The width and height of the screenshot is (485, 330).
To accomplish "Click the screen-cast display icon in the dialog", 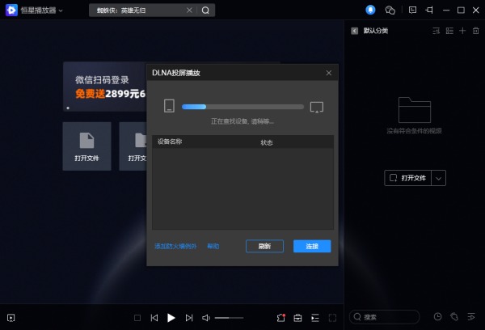I will pos(317,108).
